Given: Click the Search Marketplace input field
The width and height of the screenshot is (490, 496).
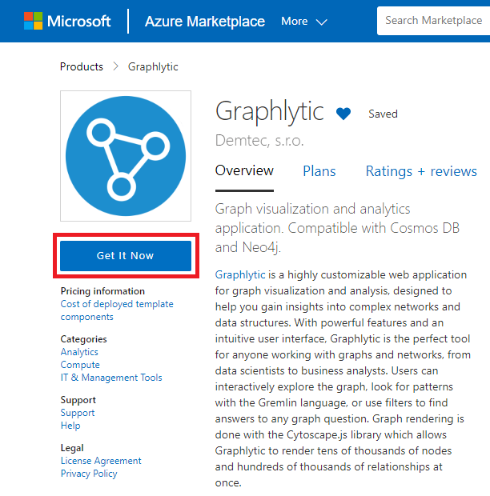Looking at the screenshot, I should 433,21.
